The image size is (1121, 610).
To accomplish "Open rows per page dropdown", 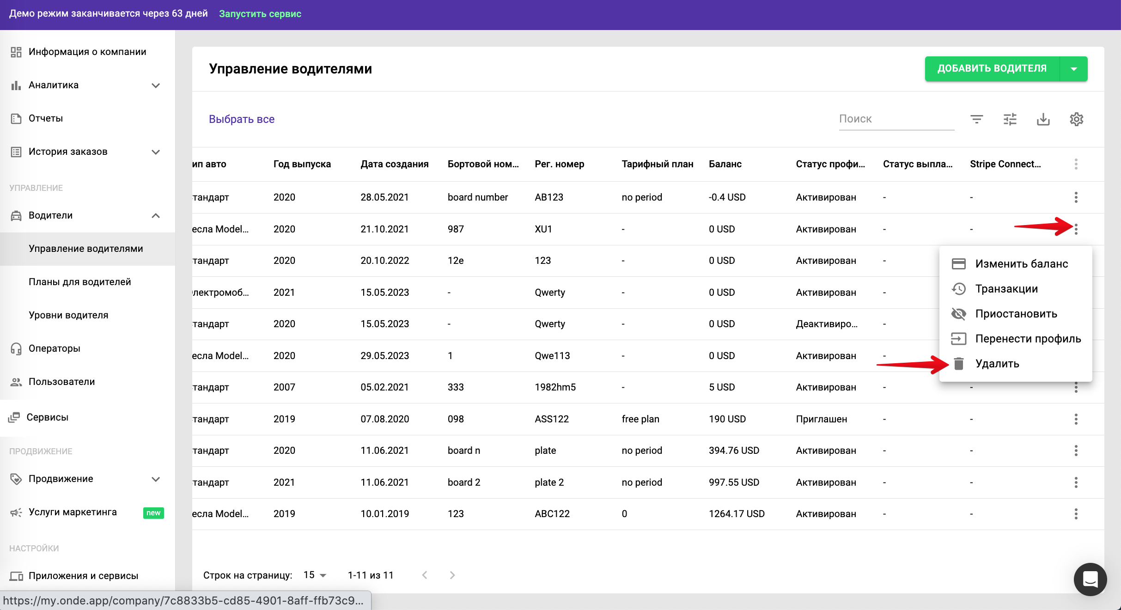I will 315,575.
